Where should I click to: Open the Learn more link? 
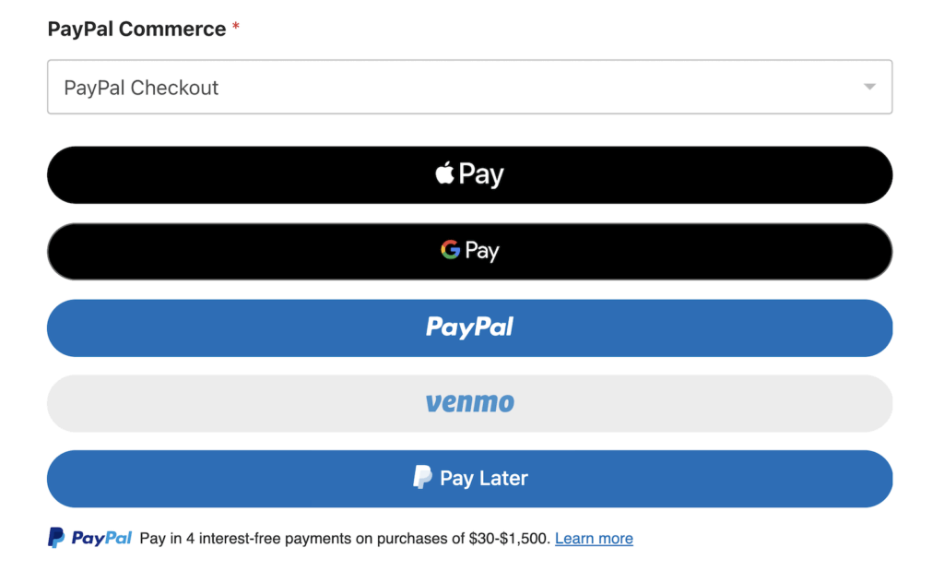click(x=594, y=539)
